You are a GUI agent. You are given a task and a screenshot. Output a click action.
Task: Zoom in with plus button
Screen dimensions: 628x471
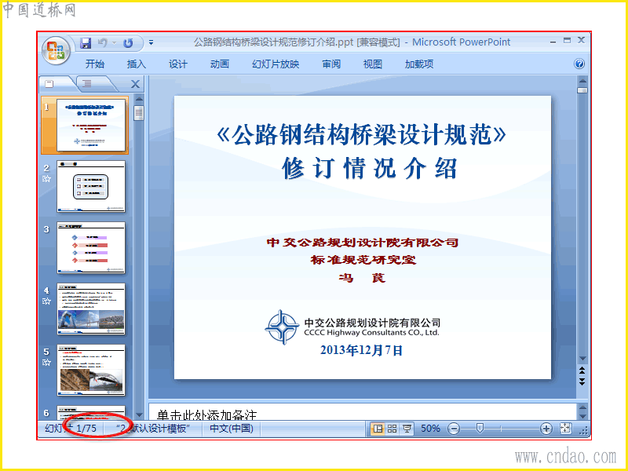click(546, 429)
